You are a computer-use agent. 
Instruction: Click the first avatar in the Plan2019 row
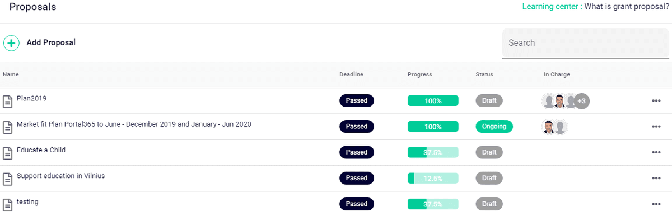click(549, 101)
